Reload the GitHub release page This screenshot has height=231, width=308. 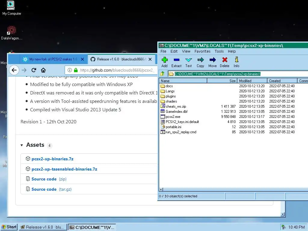(x=34, y=70)
